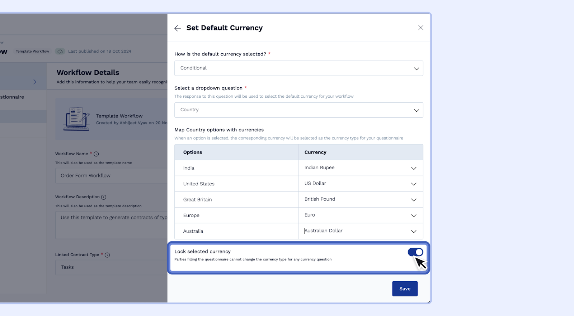
Task: Open the Australian Dollar currency dropdown
Action: pyautogui.click(x=361, y=231)
